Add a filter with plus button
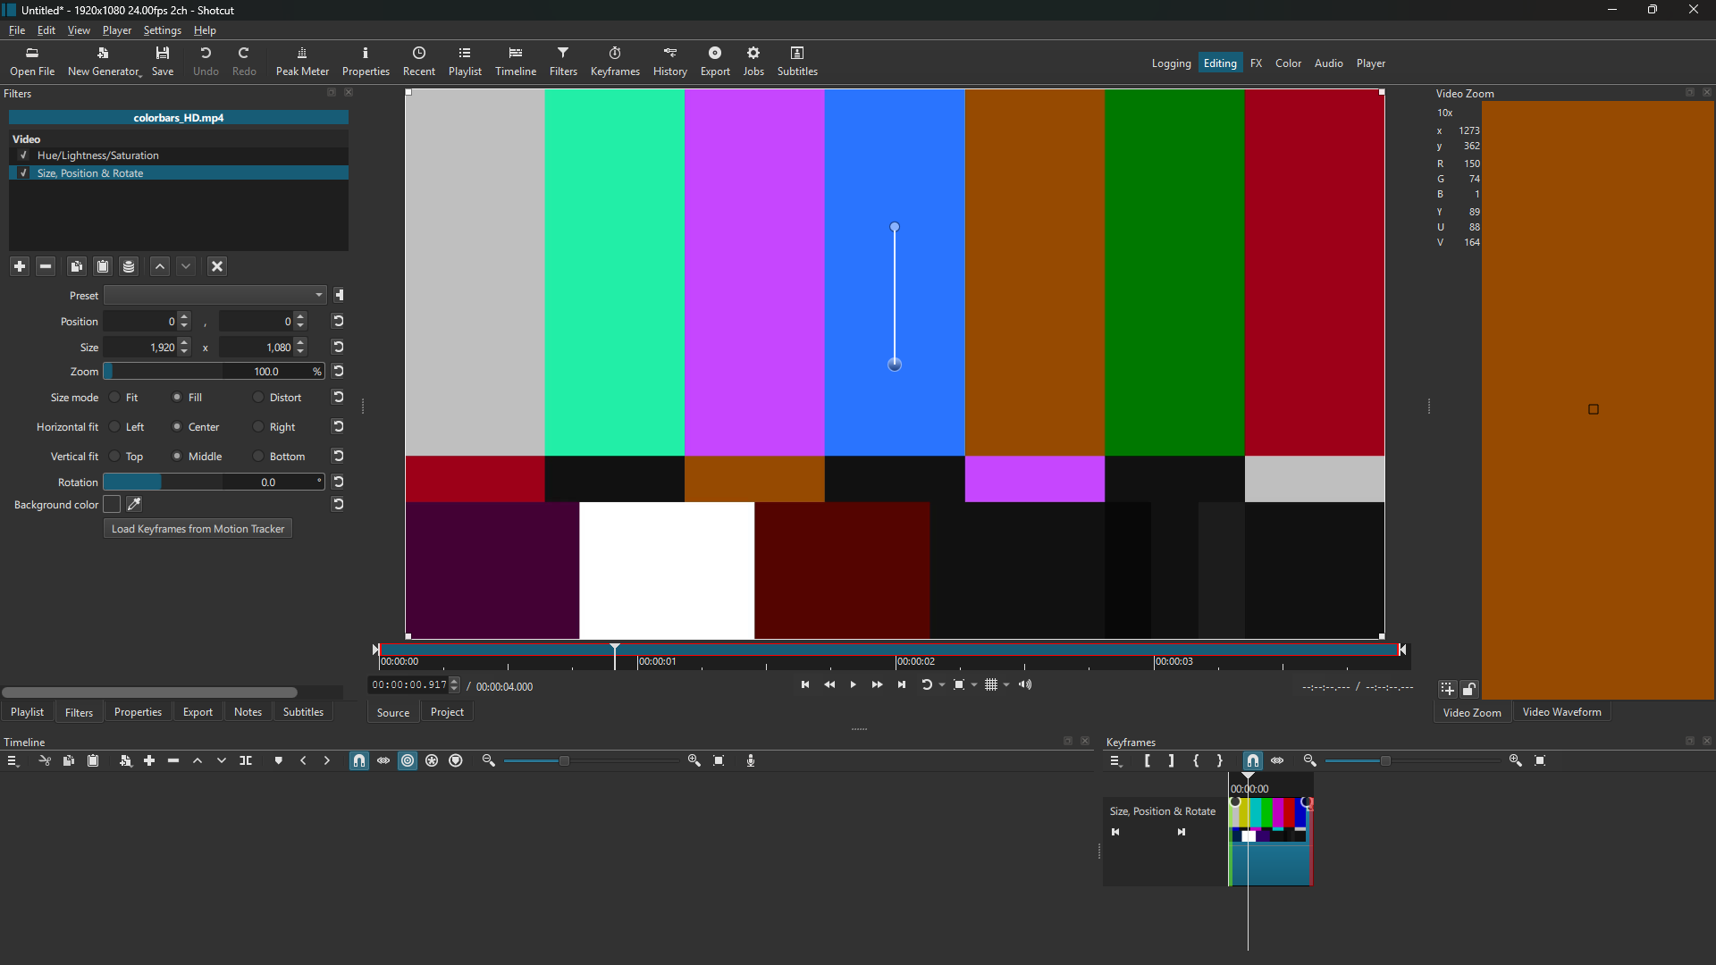Image resolution: width=1716 pixels, height=965 pixels. (x=20, y=266)
